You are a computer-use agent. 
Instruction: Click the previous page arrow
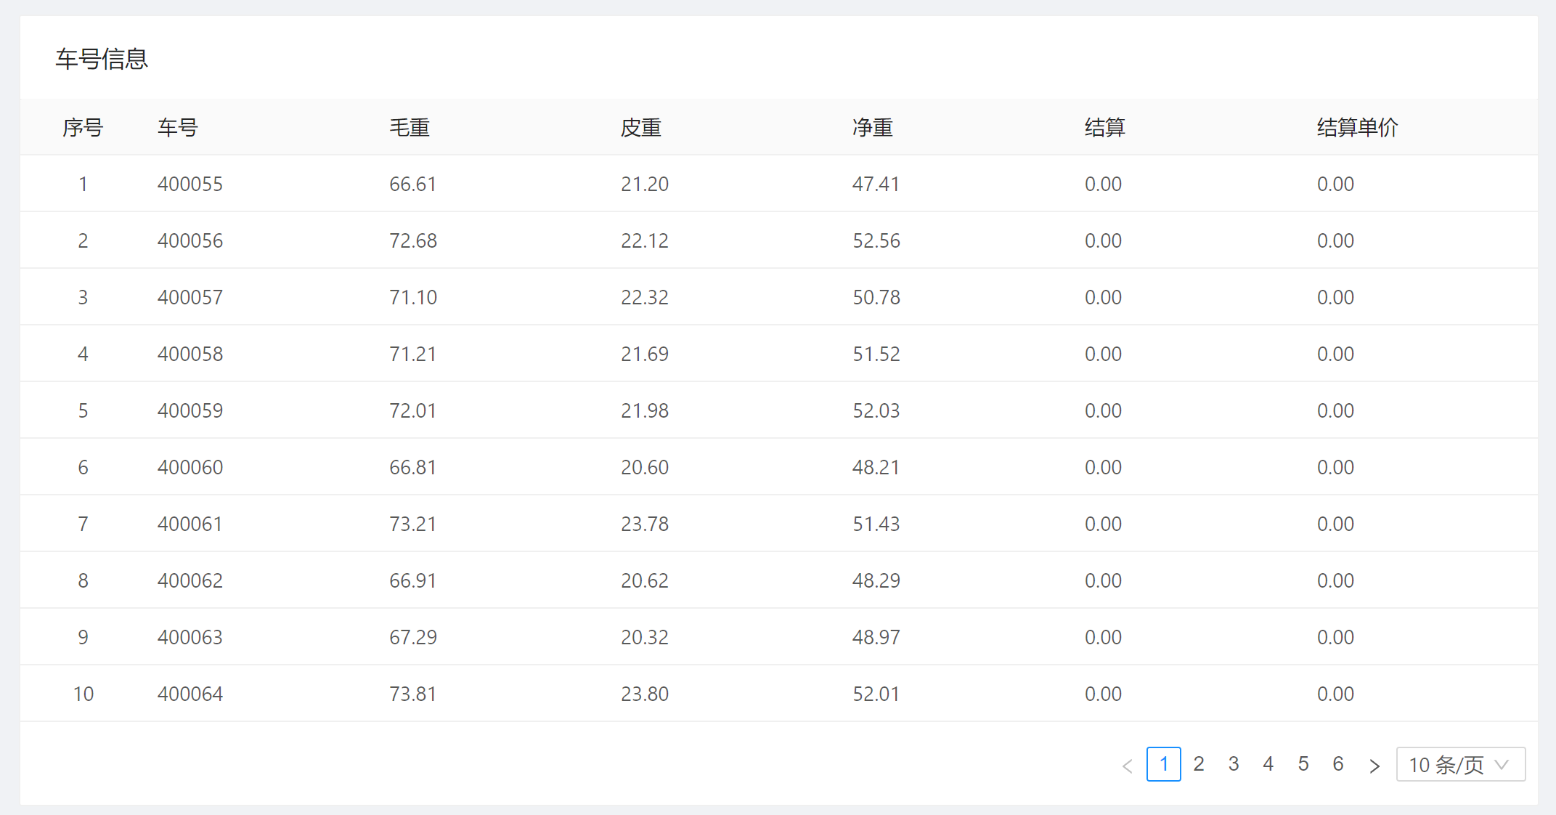point(1128,765)
